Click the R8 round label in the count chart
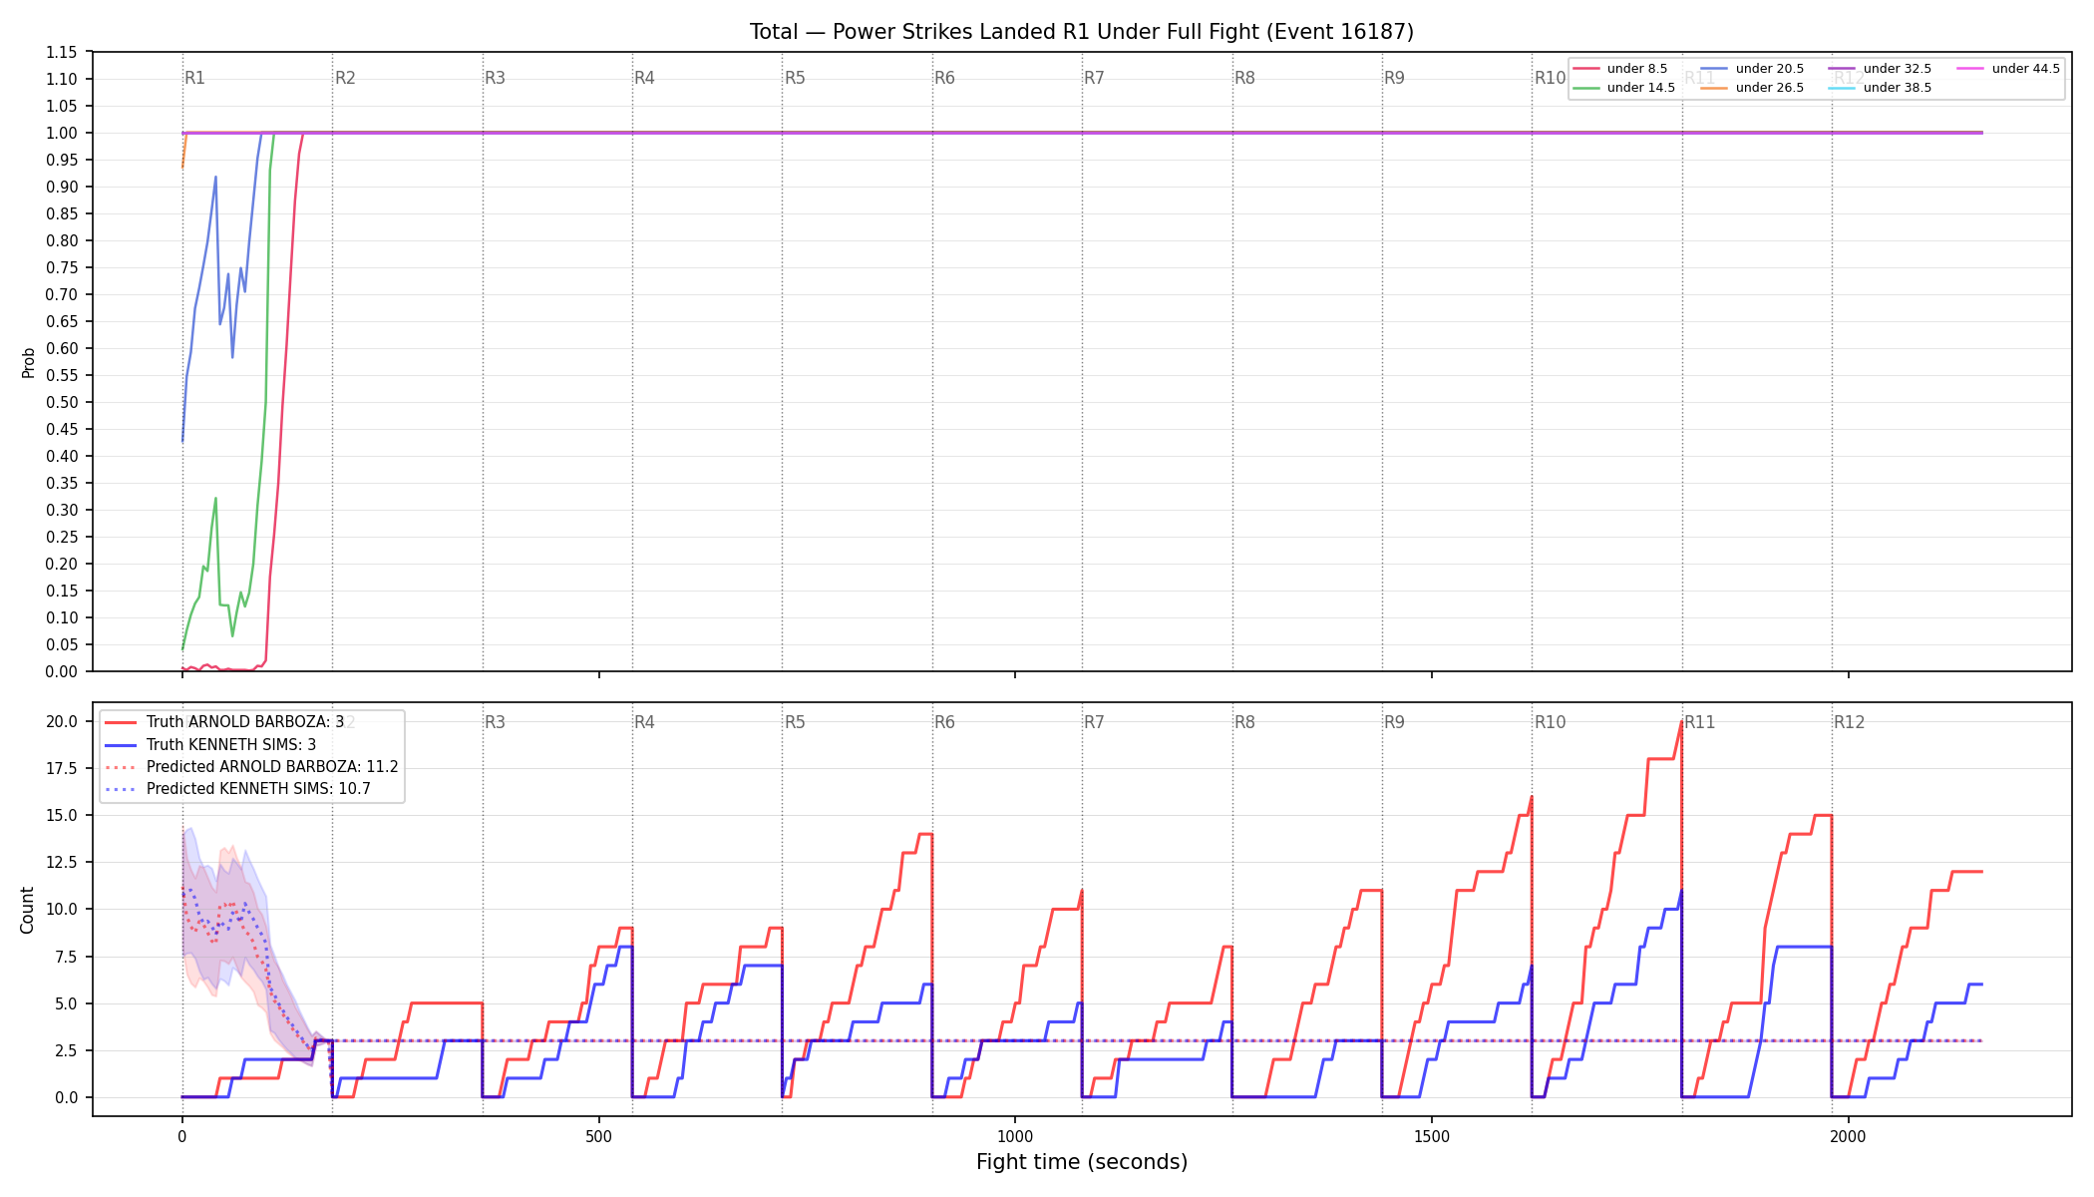Image resolution: width=2094 pixels, height=1197 pixels. point(1245,722)
